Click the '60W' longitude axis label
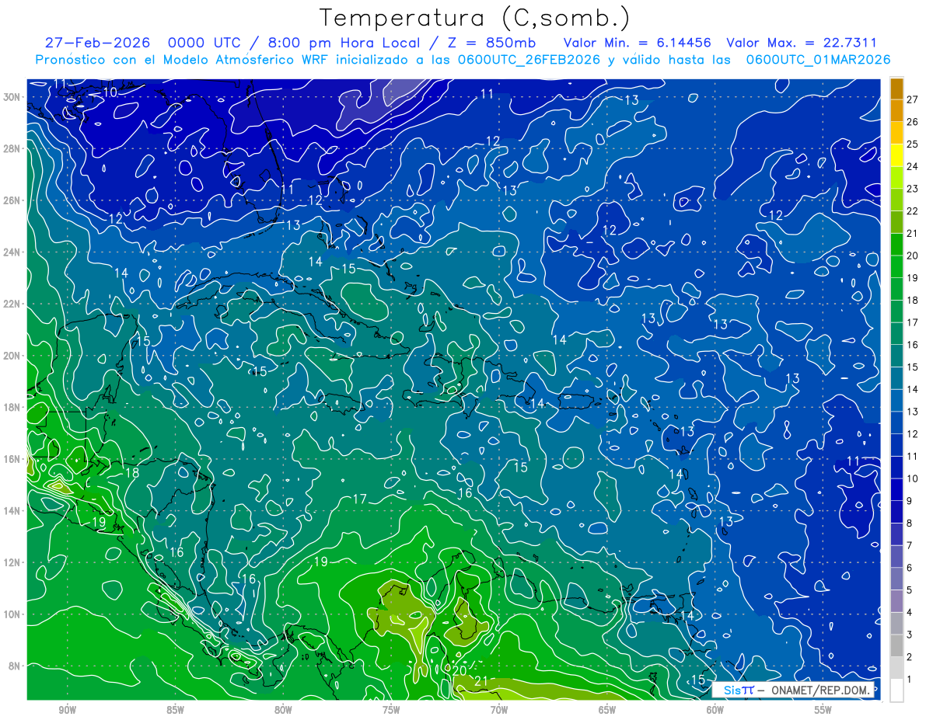 point(715,710)
